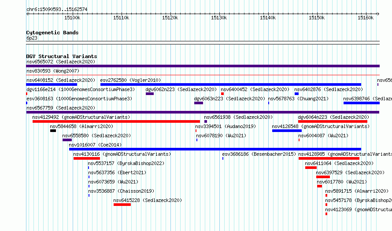Click the nsv6558580 purple block
The height and width of the screenshot is (231, 392).
coord(67,140)
